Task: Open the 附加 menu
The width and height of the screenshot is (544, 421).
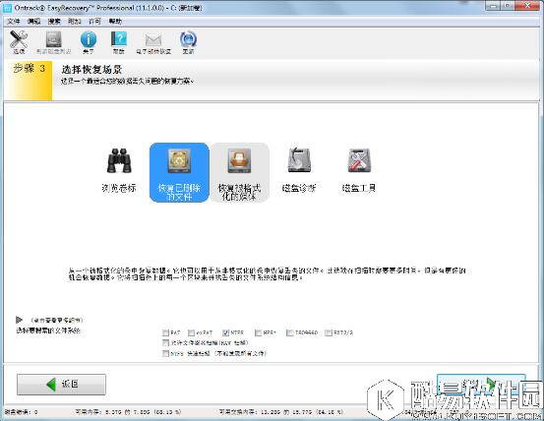Action: [74, 22]
